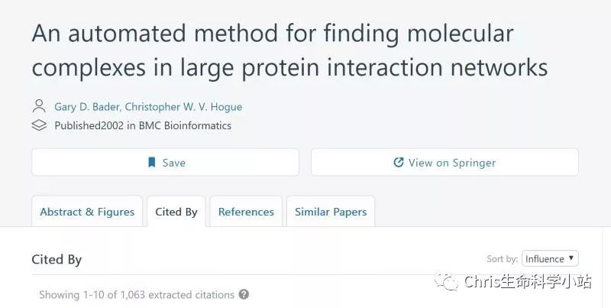View the paper on Springer
This screenshot has width=611, height=308.
tap(445, 162)
